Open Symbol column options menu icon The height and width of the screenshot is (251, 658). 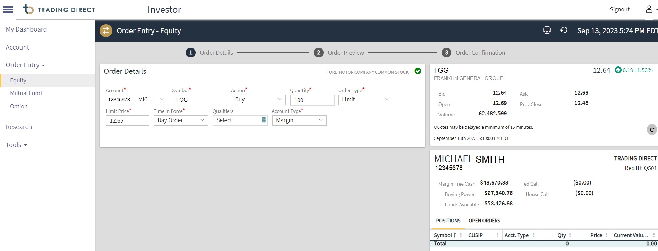coord(461,235)
